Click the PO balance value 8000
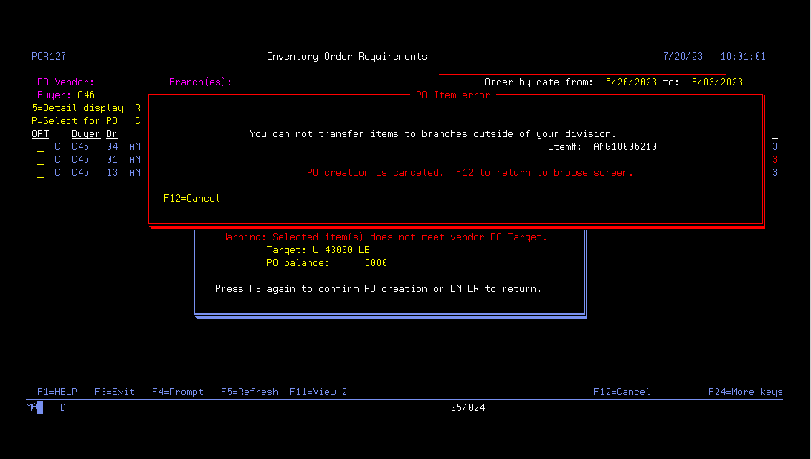 [376, 263]
